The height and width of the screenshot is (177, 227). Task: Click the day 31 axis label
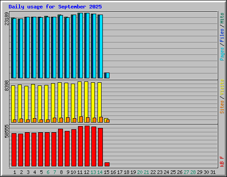(x=213, y=172)
